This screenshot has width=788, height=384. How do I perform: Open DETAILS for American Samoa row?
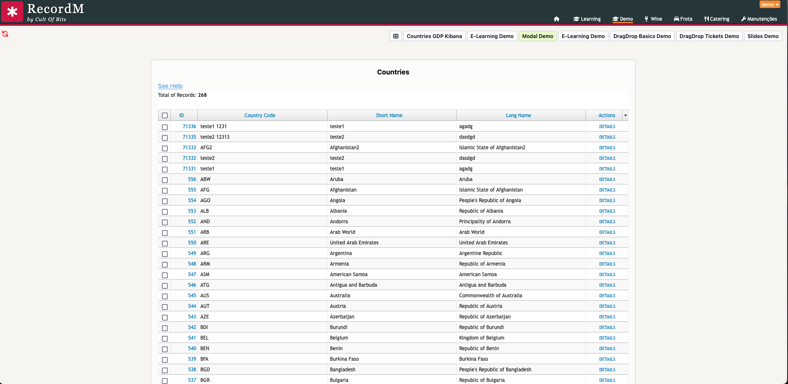pos(607,274)
